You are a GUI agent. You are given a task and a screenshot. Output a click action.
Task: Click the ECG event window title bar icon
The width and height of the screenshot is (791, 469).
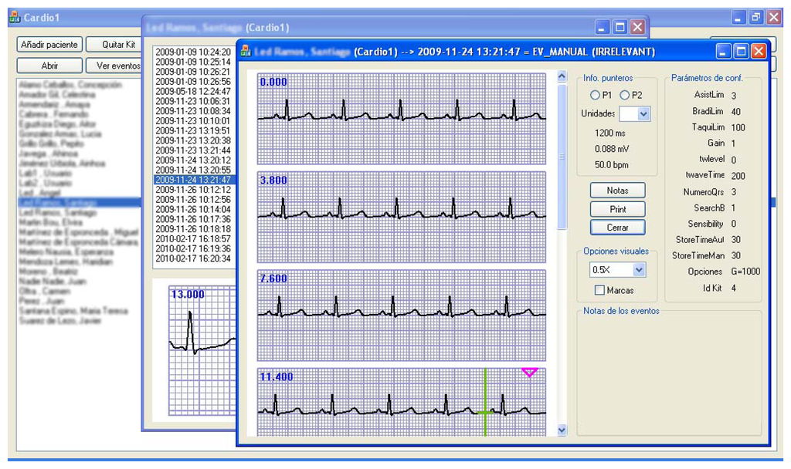246,52
